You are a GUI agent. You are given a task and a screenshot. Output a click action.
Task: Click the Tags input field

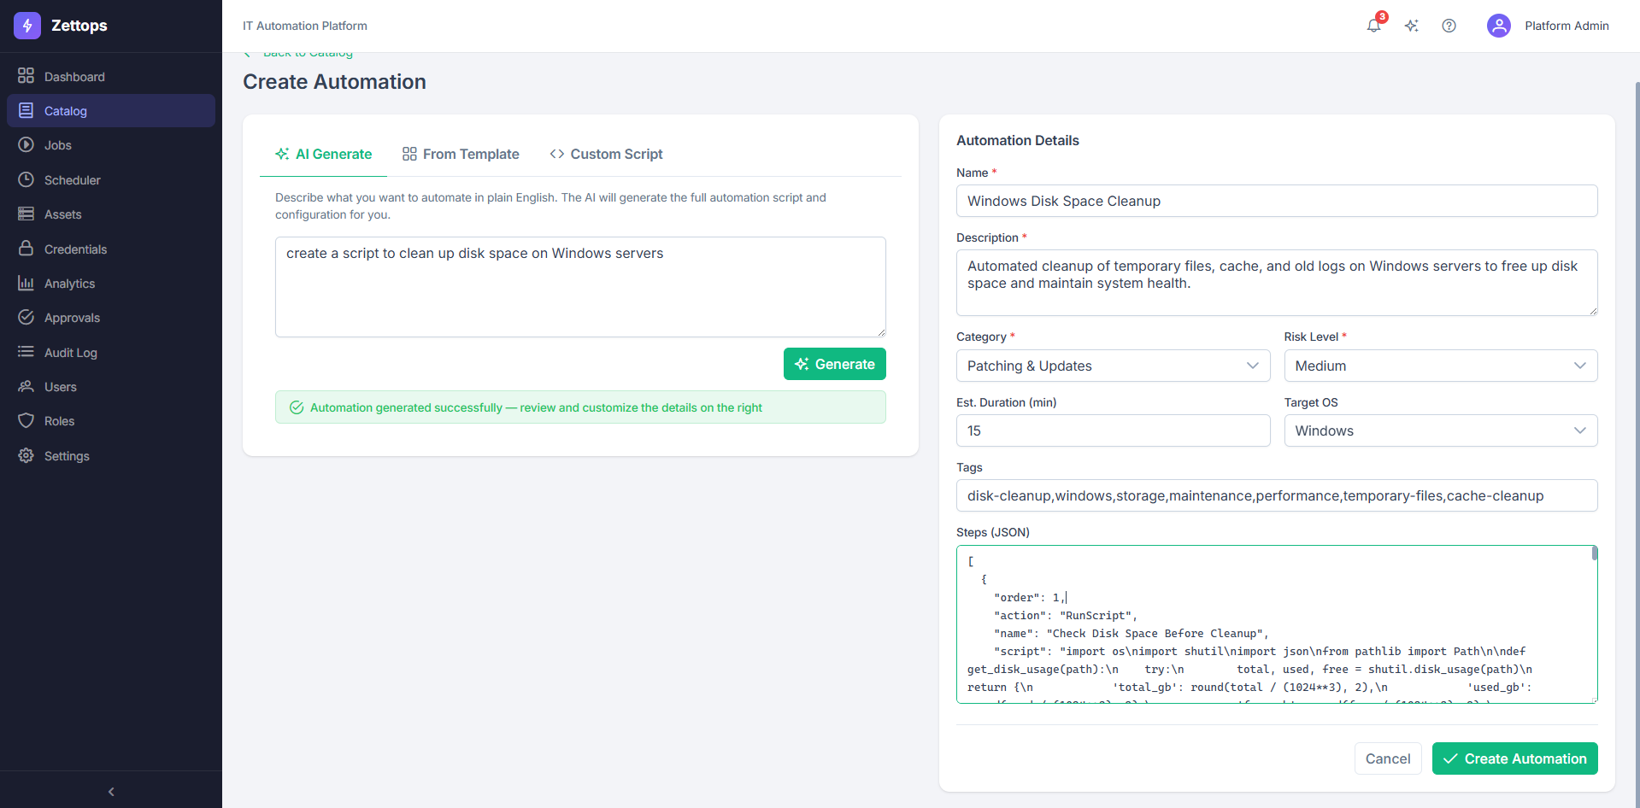(1277, 495)
